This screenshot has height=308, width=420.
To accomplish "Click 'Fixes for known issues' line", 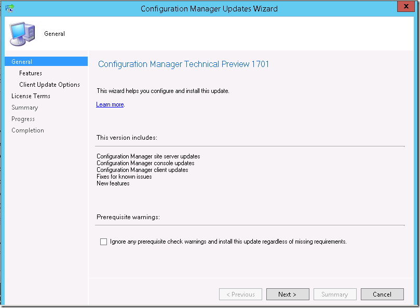I will (124, 177).
